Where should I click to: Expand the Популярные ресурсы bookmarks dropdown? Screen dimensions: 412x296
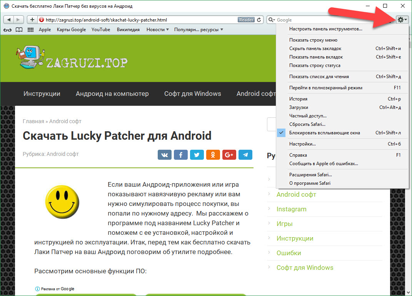click(198, 30)
